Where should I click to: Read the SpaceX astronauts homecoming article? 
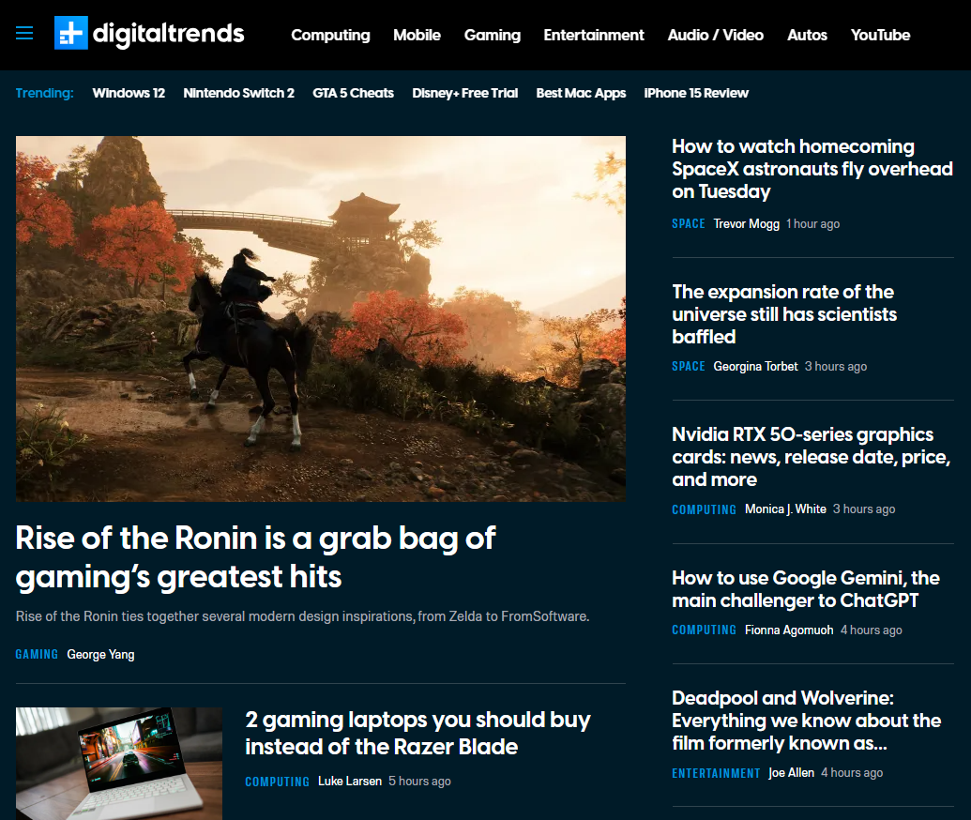pyautogui.click(x=812, y=169)
